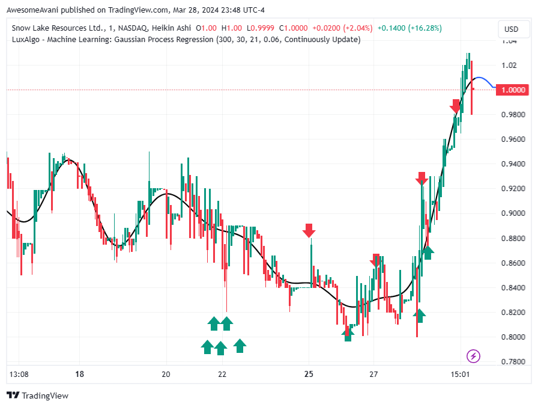Select the red 1.0000 current price label
Image resolution: width=538 pixels, height=407 pixels.
[513, 90]
